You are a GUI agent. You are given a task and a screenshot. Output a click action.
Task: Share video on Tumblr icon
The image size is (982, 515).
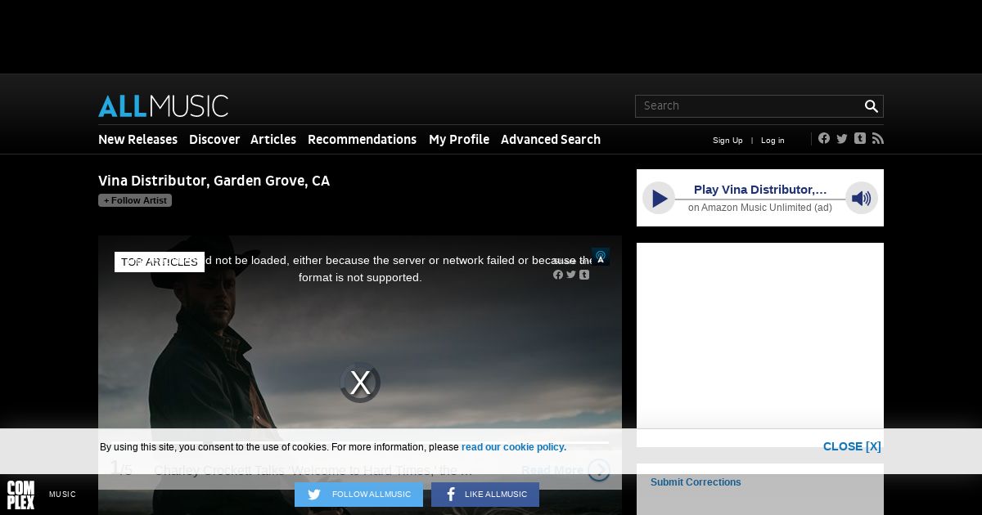pyautogui.click(x=584, y=275)
